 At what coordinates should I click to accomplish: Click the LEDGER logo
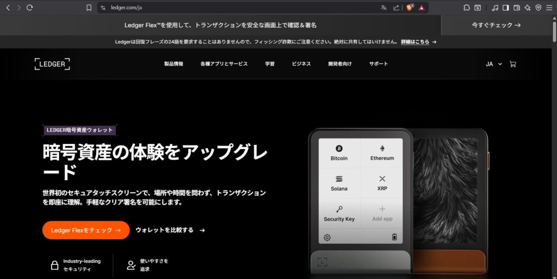tap(52, 64)
